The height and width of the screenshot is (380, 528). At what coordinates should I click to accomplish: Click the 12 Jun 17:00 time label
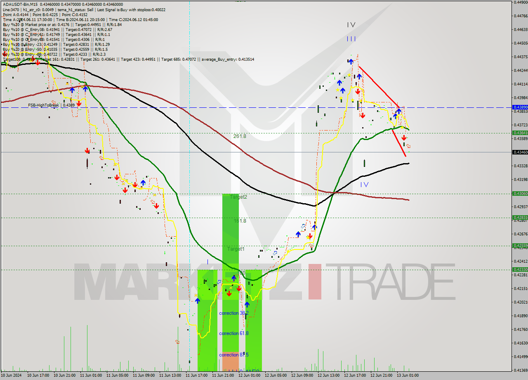[356, 375]
